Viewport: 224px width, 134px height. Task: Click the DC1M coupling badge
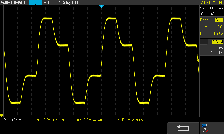coord(218,42)
